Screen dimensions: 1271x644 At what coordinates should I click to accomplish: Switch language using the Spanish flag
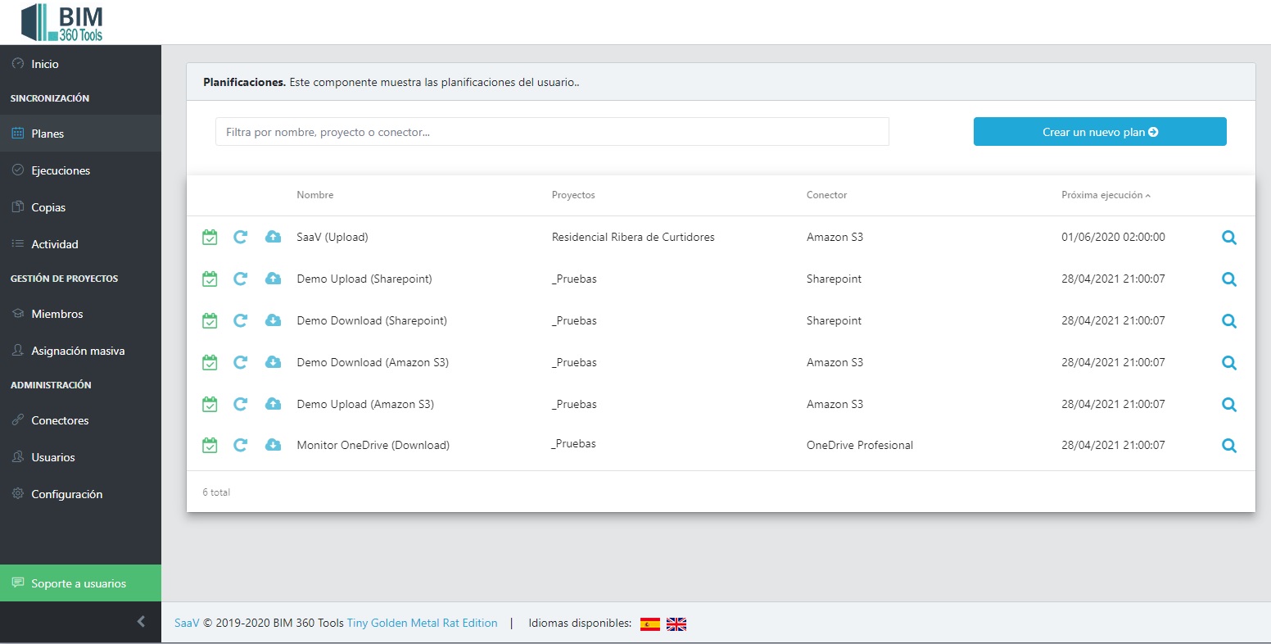(x=650, y=624)
